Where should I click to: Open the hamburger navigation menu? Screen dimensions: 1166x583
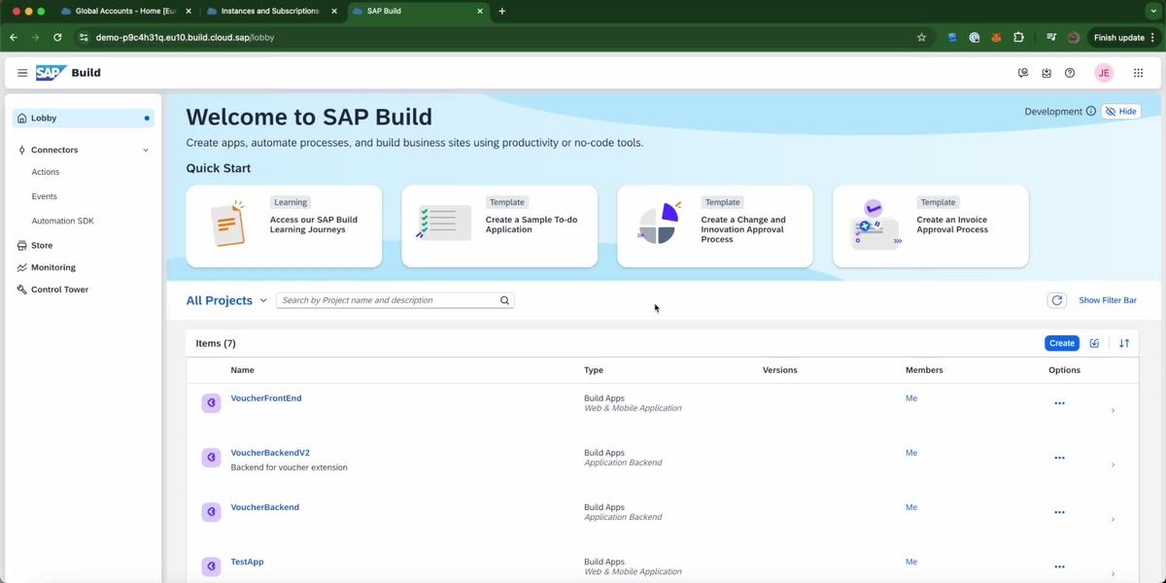coord(22,73)
